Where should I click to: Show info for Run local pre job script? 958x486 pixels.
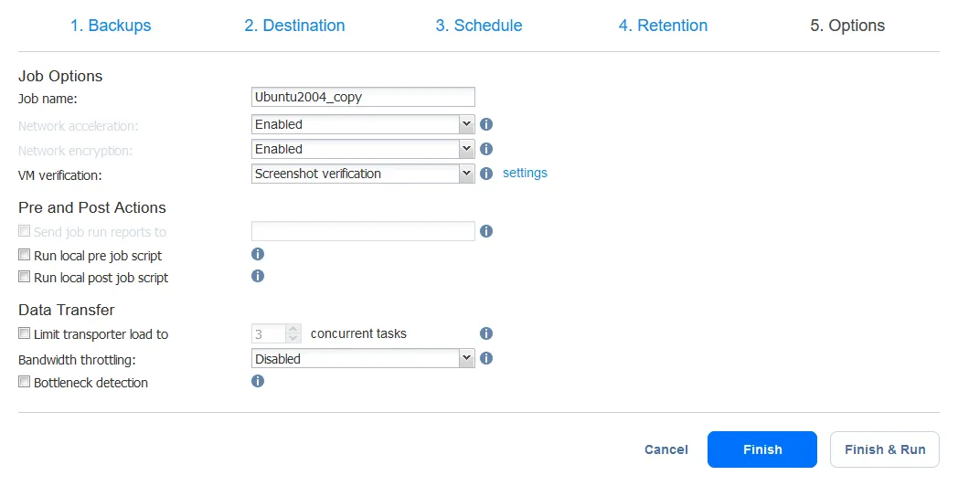tap(258, 255)
